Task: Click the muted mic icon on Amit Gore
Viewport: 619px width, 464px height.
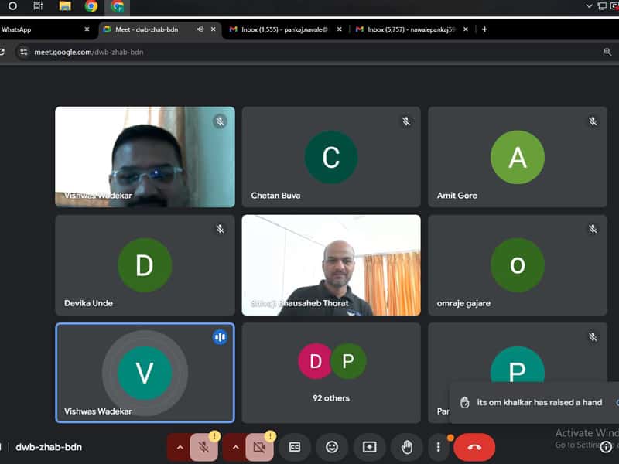Action: (593, 121)
